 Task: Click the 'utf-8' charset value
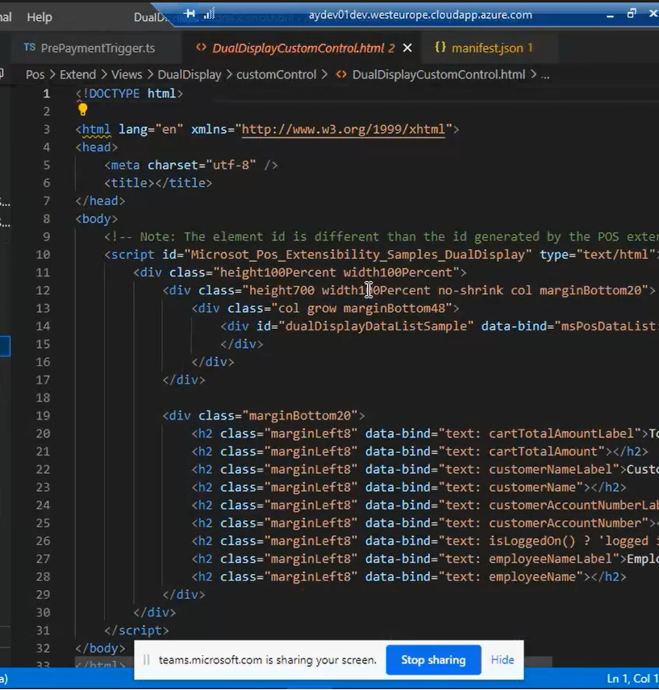pyautogui.click(x=231, y=165)
